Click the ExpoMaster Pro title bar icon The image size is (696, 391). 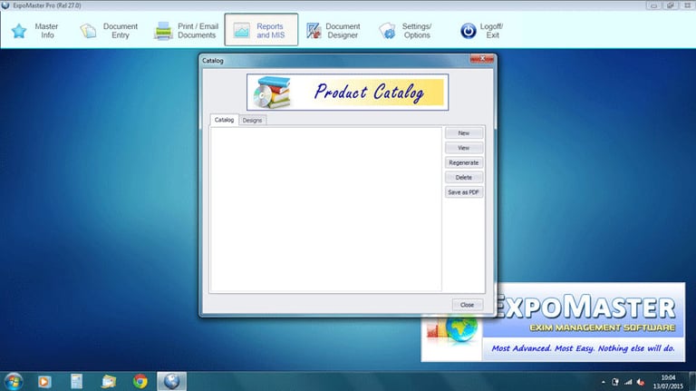5,5
